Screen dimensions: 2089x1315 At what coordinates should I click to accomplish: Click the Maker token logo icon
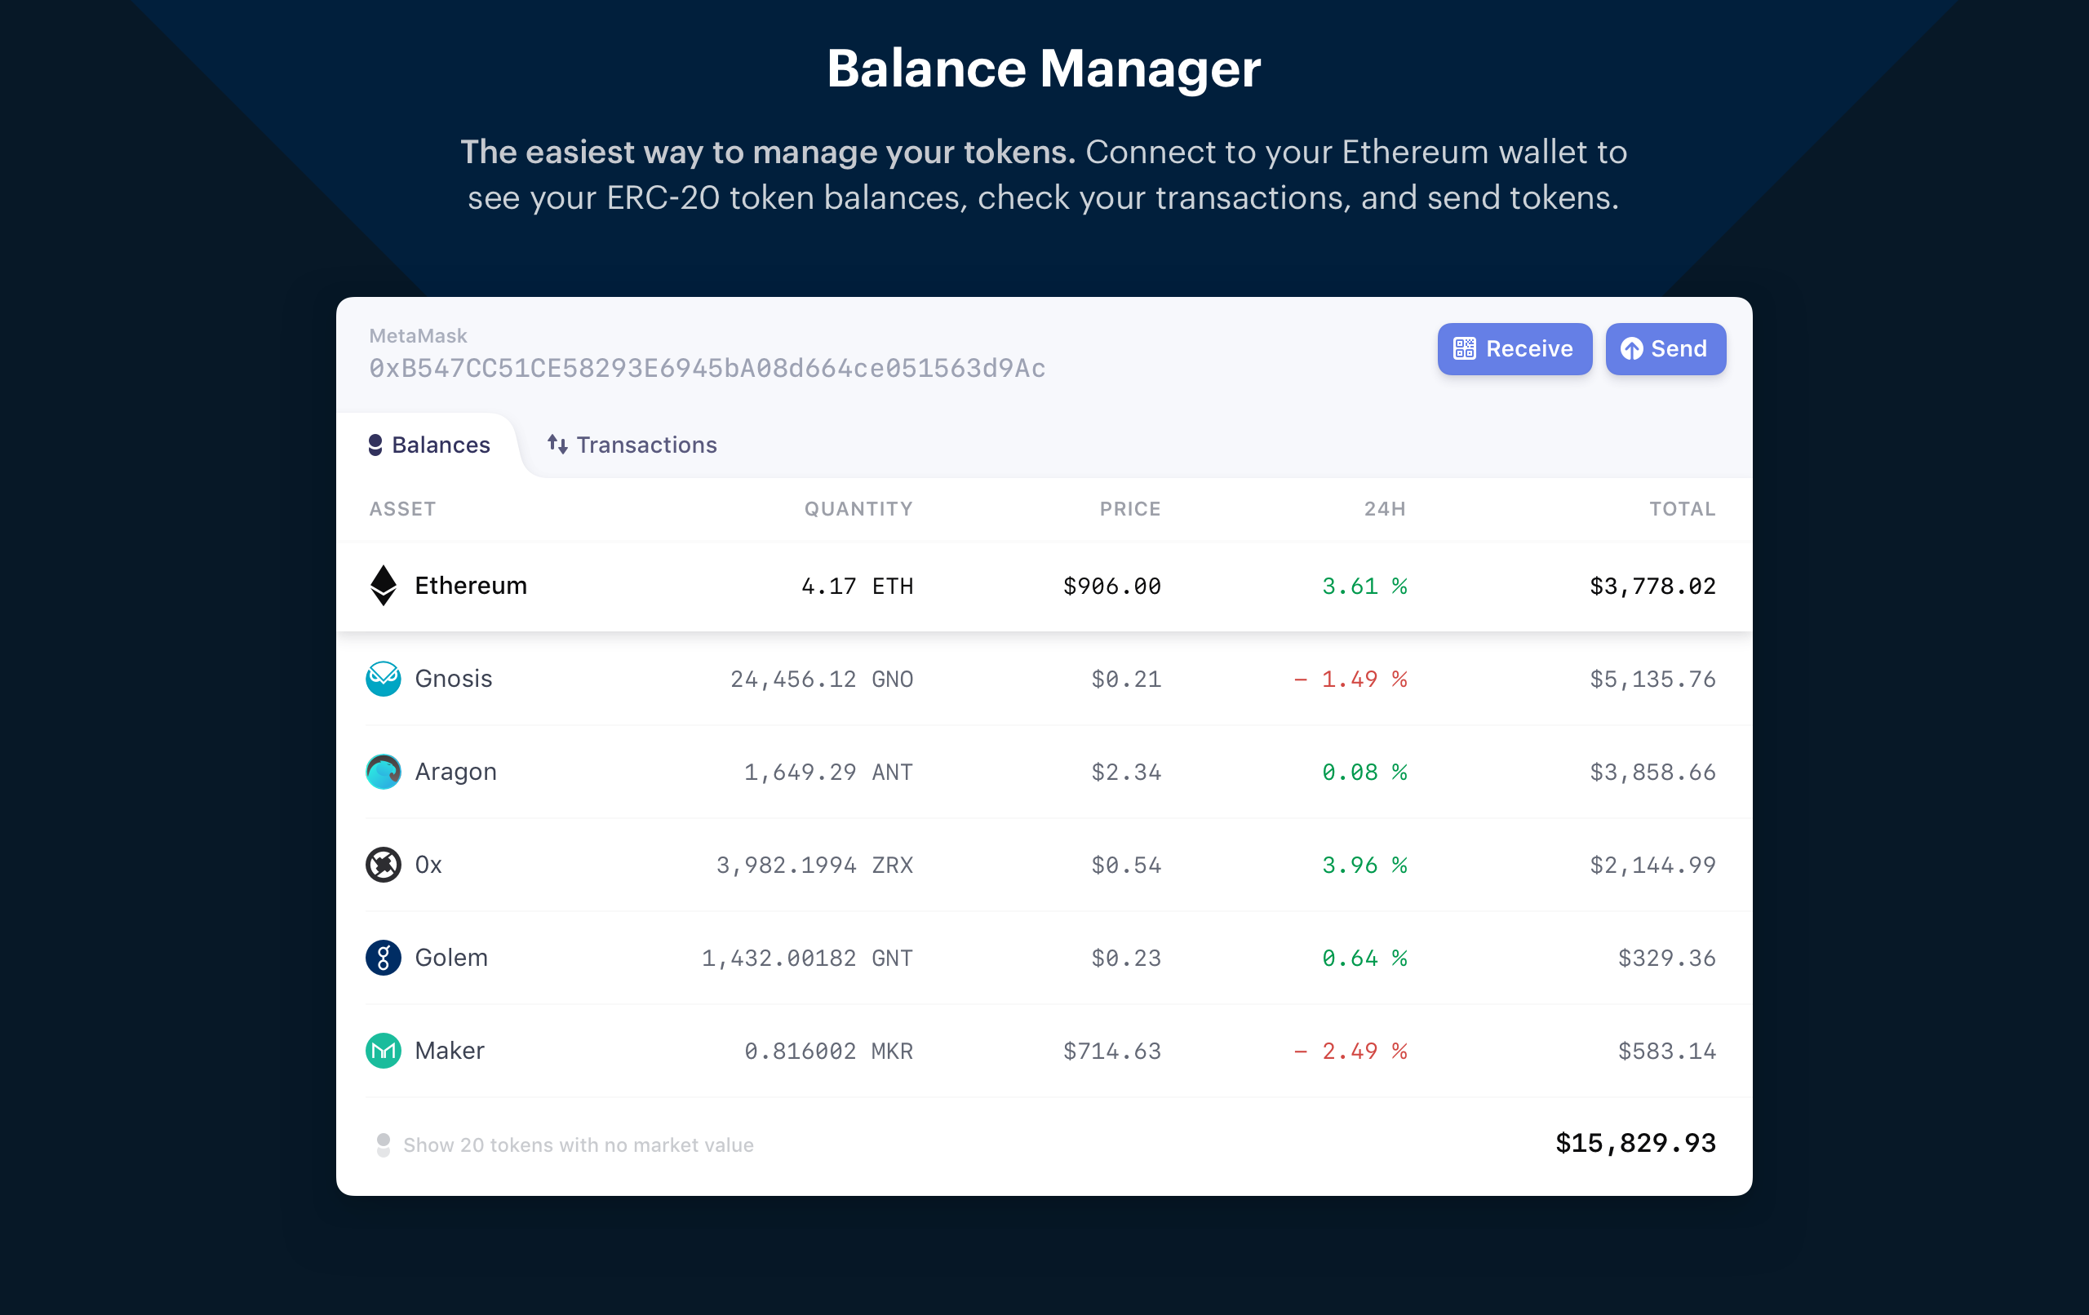coord(383,1051)
